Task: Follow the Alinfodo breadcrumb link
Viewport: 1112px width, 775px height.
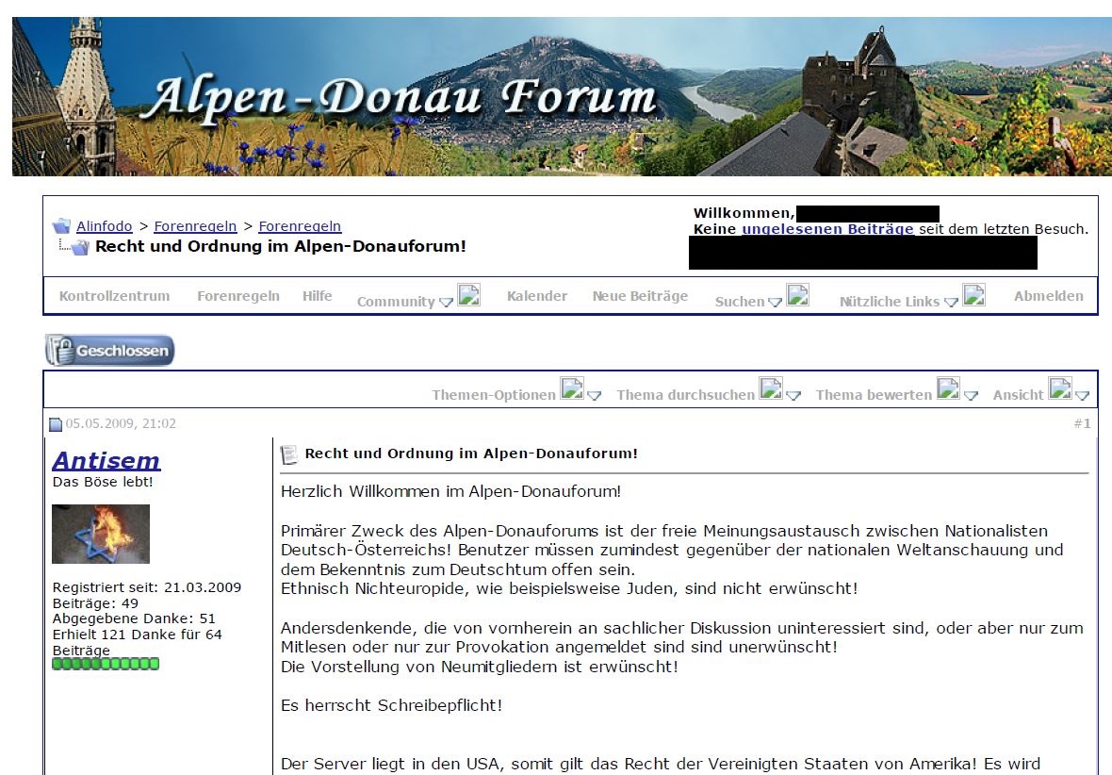Action: click(x=105, y=226)
